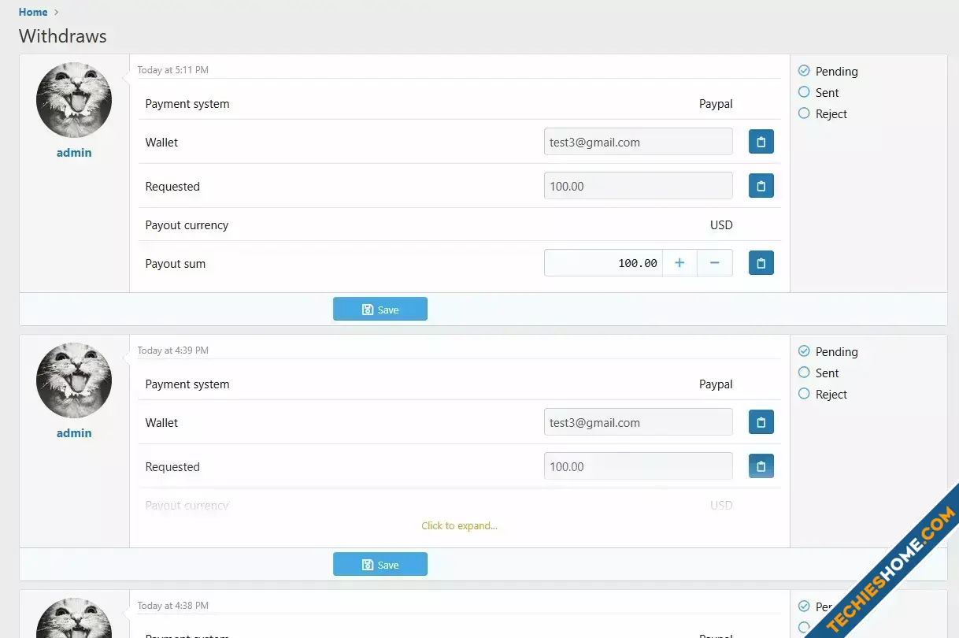Go to Home breadcrumb link
This screenshot has height=638, width=959.
33,12
